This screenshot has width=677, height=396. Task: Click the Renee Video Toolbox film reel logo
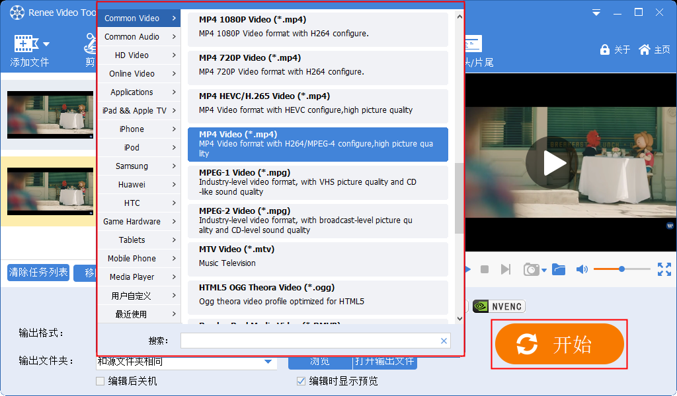(x=17, y=13)
